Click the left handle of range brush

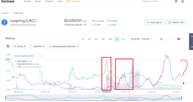pos(6,98)
